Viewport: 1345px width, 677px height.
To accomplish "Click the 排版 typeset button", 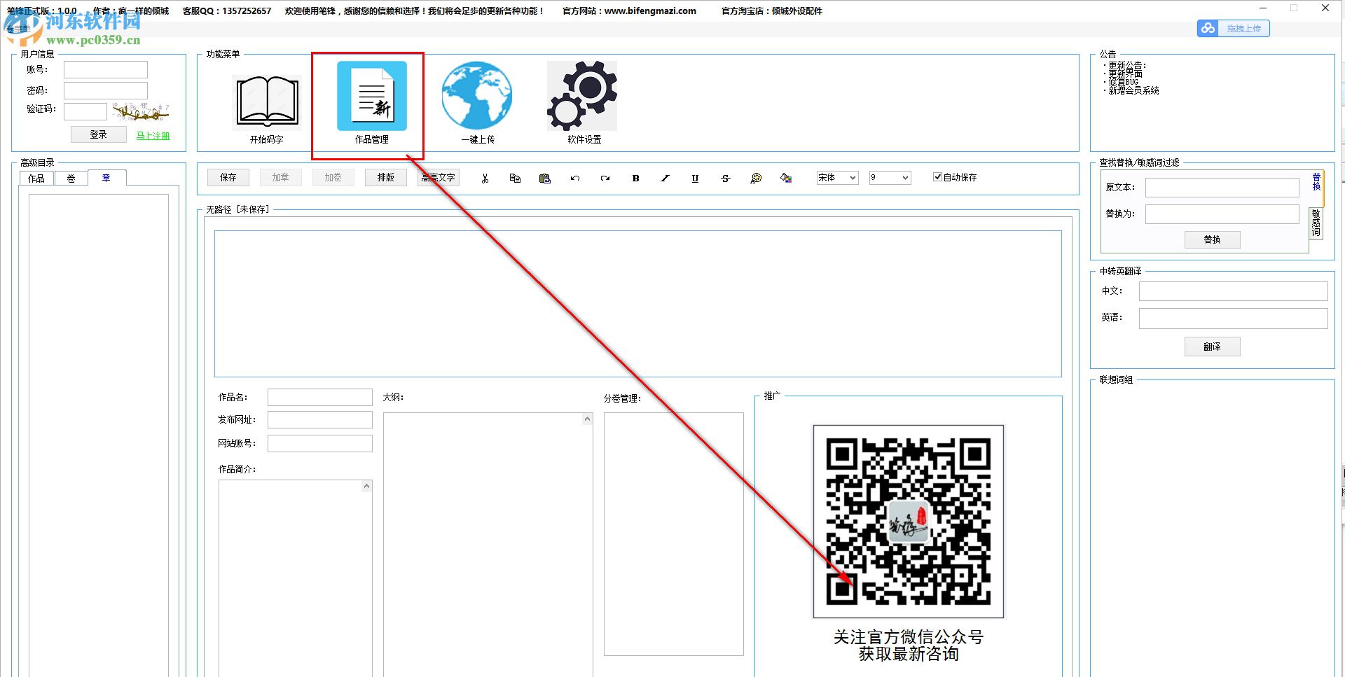I will [x=386, y=178].
